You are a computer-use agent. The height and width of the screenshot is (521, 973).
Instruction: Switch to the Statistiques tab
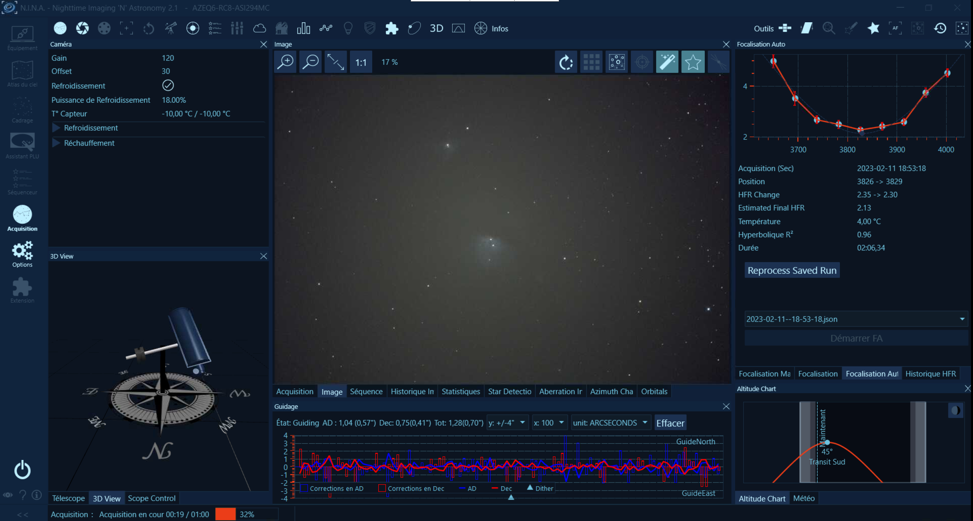(460, 392)
